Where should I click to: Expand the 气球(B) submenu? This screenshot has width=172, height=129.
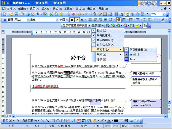108,55
